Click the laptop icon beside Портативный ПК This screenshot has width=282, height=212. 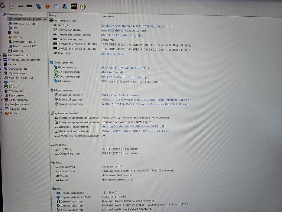click(10, 46)
